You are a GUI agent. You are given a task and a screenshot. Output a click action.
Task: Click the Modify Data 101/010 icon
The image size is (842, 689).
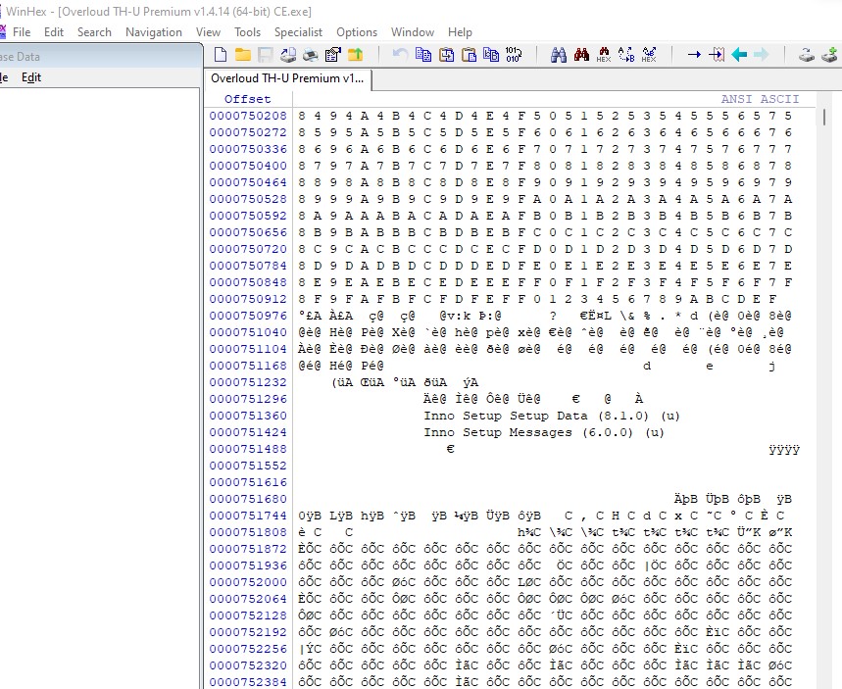click(514, 55)
